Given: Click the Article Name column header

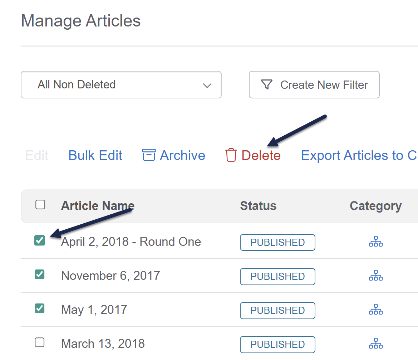Looking at the screenshot, I should tap(98, 206).
